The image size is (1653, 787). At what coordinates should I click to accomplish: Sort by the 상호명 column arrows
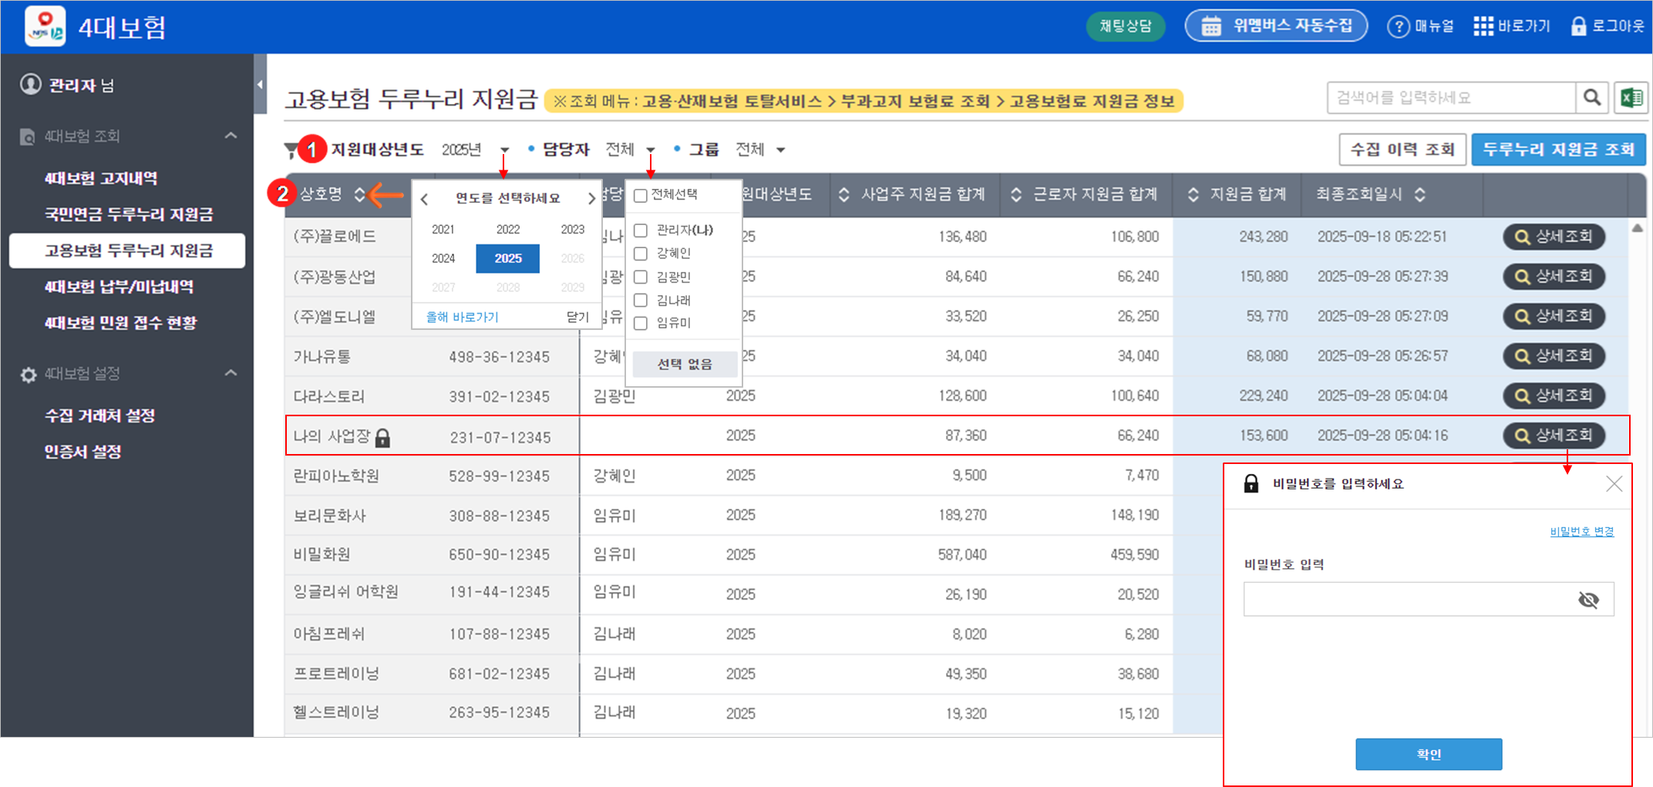pos(359,194)
